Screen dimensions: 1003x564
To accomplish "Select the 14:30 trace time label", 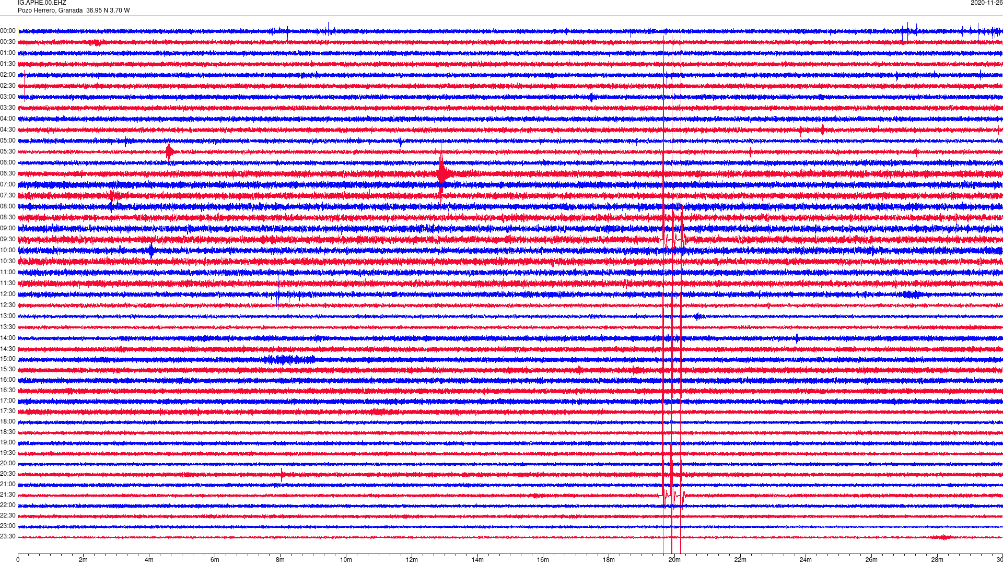I will point(8,349).
